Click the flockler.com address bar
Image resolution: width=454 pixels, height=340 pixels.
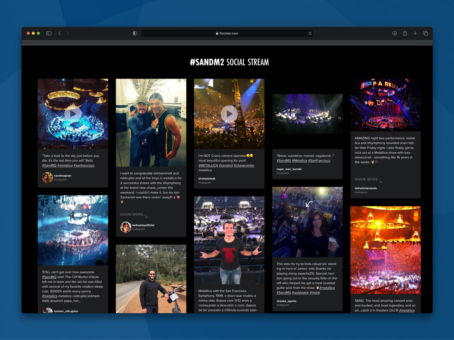point(227,33)
